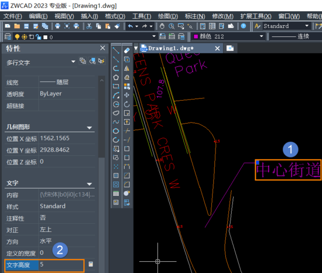The image size is (322, 273).
Task: Select the Move tool
Action: [x=127, y=95]
